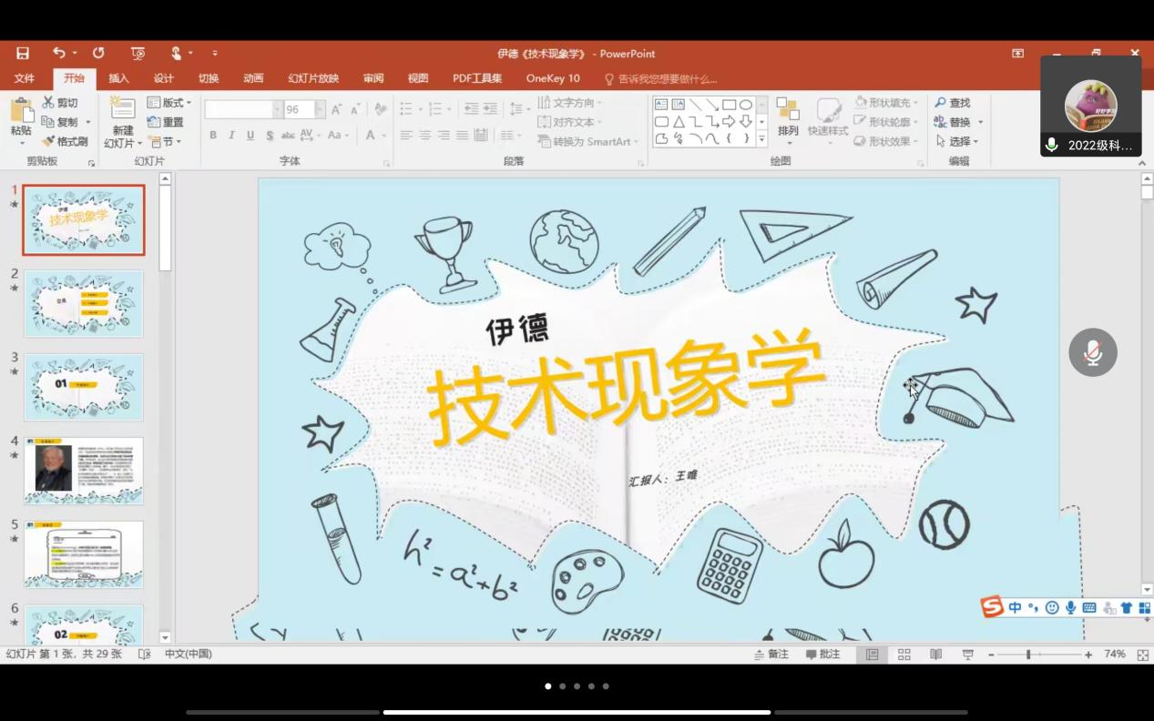The width and height of the screenshot is (1154, 721).
Task: Click the Undo arrow icon
Action: pos(59,54)
